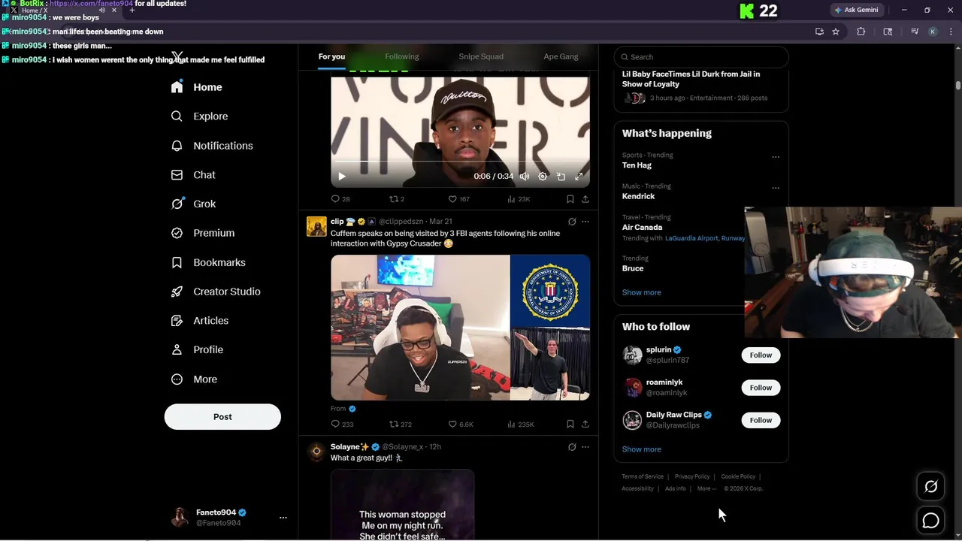Image resolution: width=962 pixels, height=541 pixels.
Task: Open Kendrick trend options menu
Action: coord(776,188)
